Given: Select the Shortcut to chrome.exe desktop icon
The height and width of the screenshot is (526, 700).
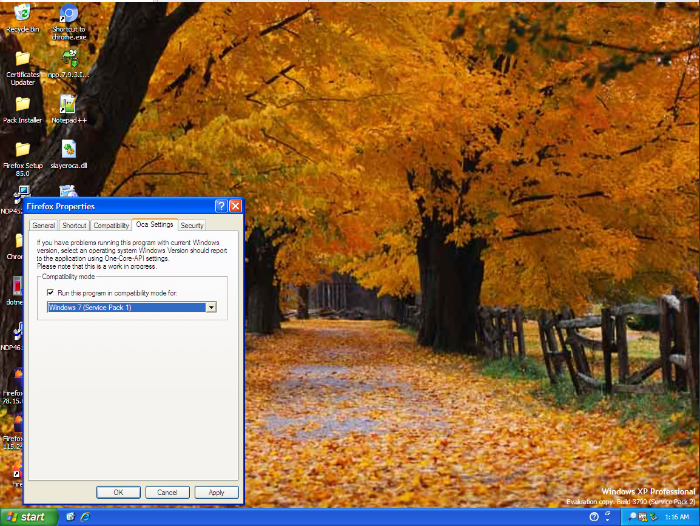Looking at the screenshot, I should (x=69, y=22).
